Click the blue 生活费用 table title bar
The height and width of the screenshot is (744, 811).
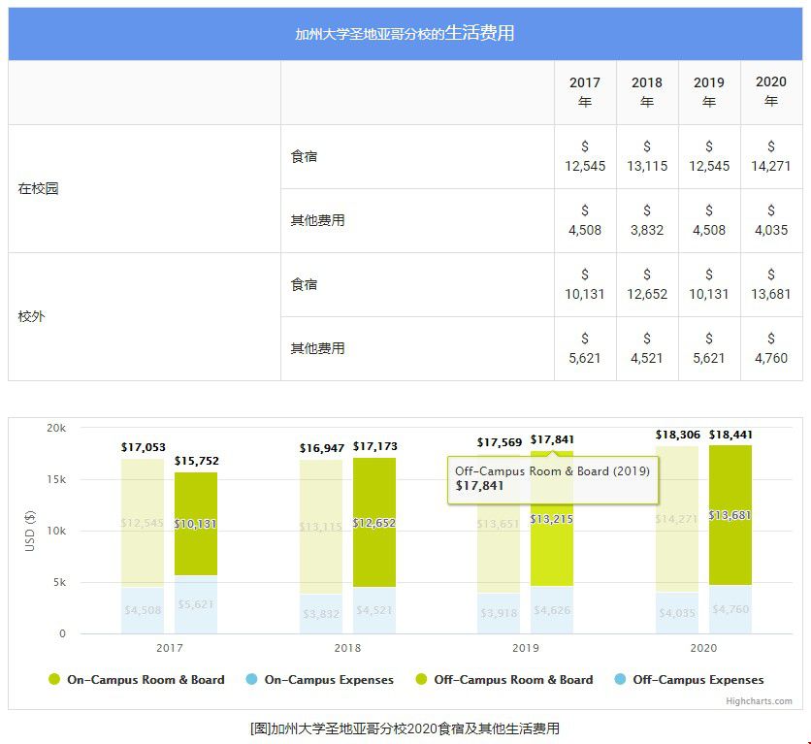click(x=405, y=34)
